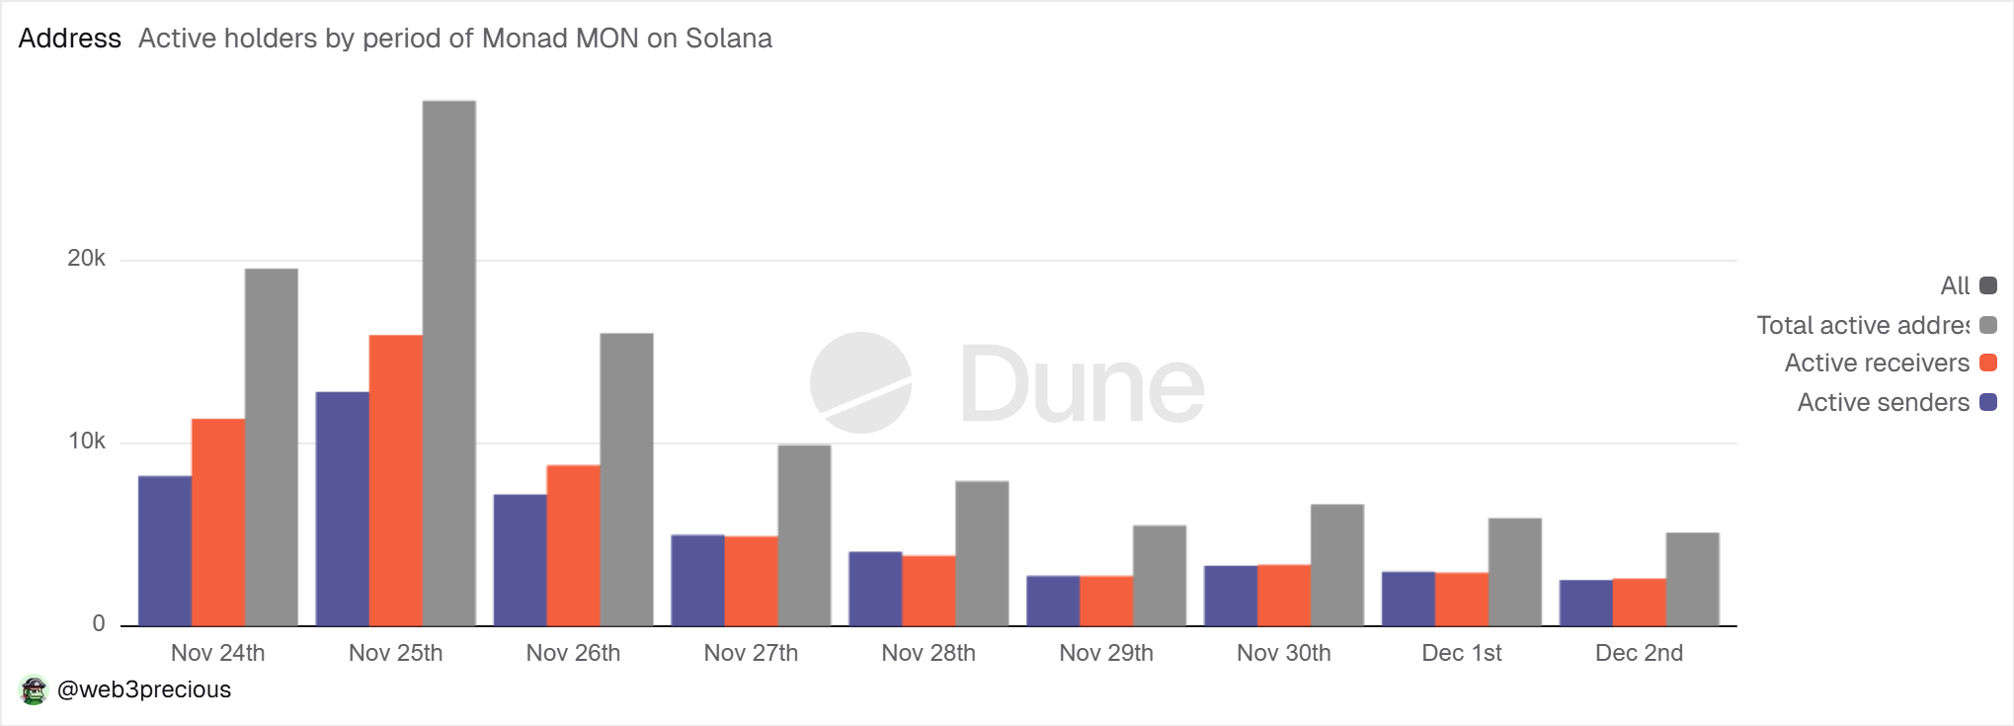Click the Dec 2nd total active bar
This screenshot has width=2014, height=726.
1692,579
